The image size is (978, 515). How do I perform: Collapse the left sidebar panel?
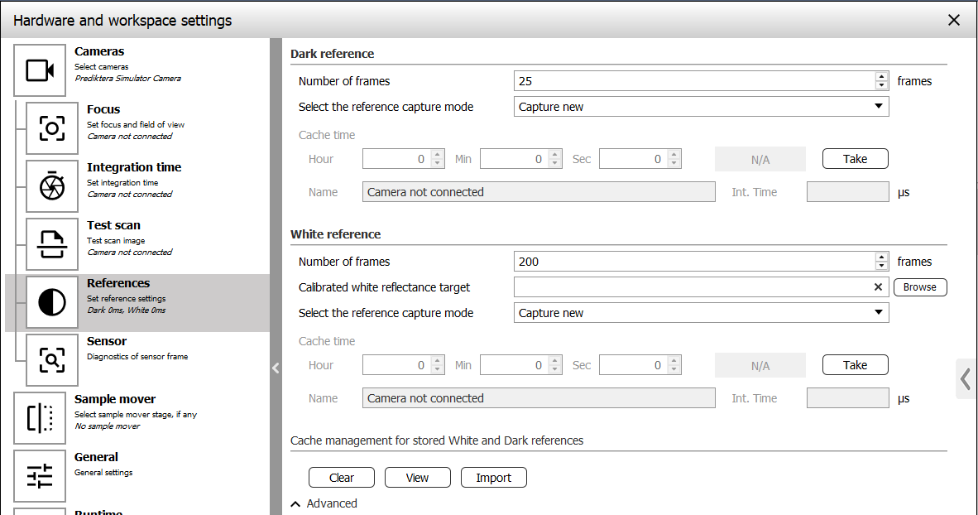[x=276, y=368]
